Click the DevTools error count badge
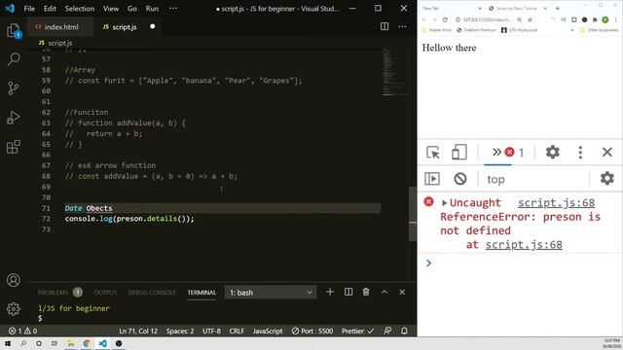 coord(515,152)
